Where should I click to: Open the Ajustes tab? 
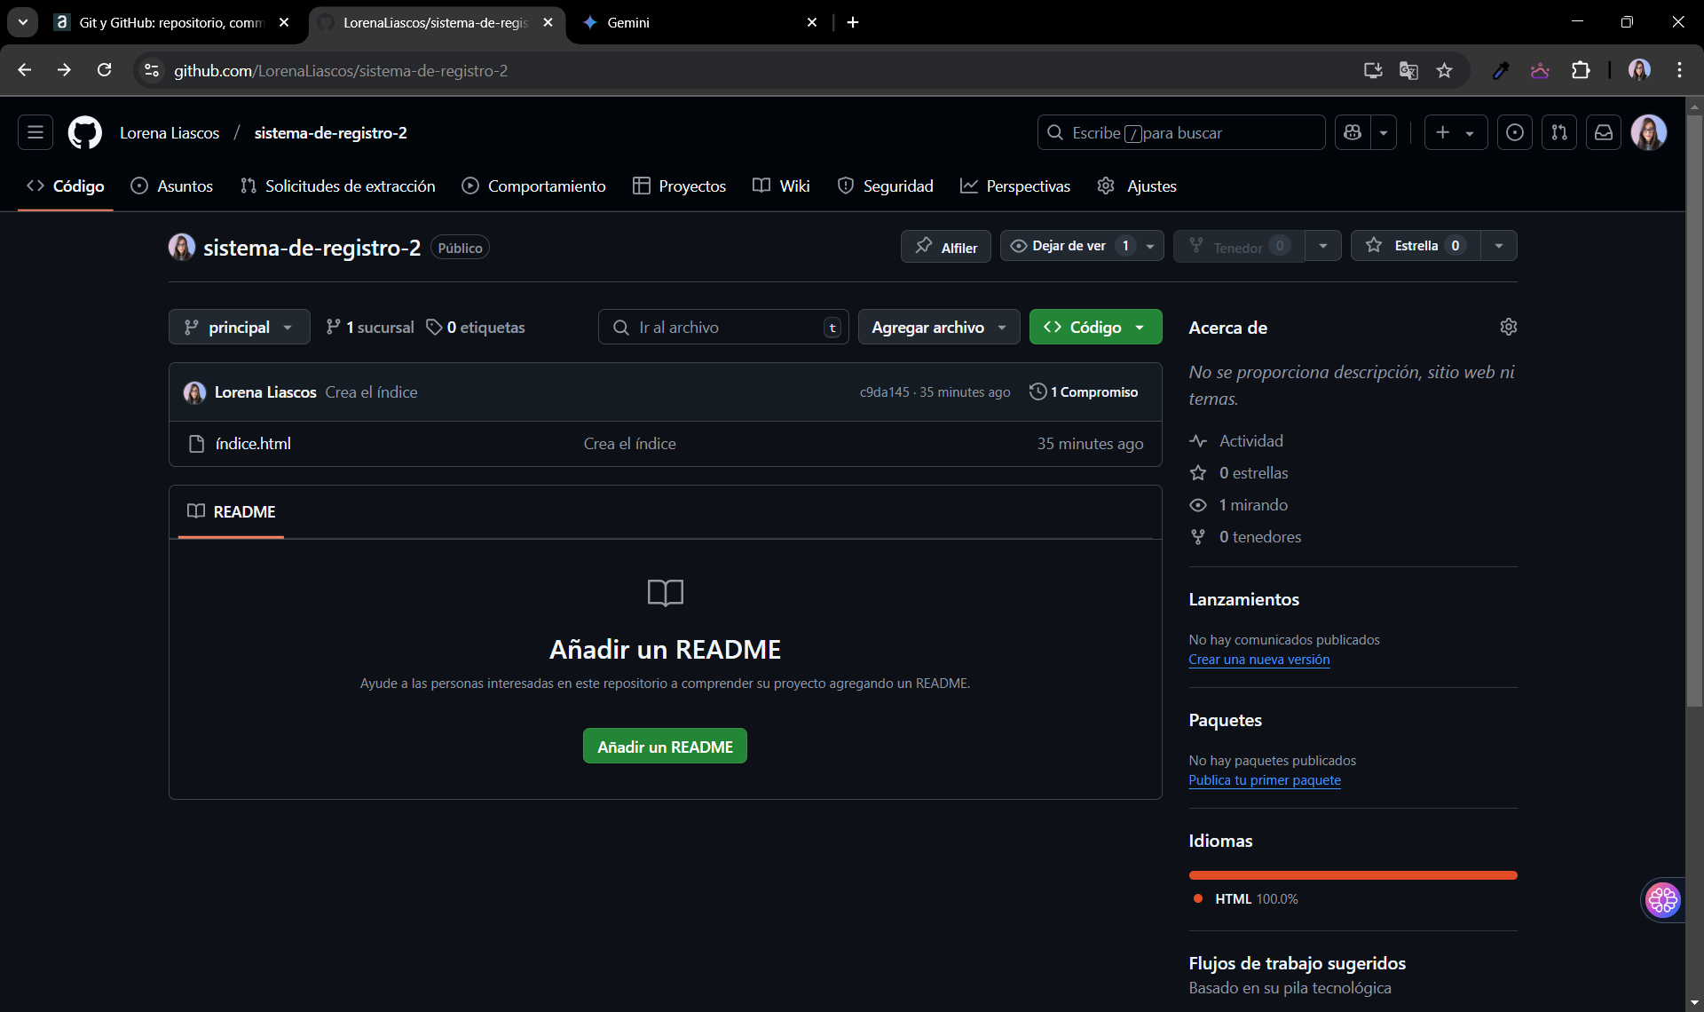pyautogui.click(x=1138, y=186)
